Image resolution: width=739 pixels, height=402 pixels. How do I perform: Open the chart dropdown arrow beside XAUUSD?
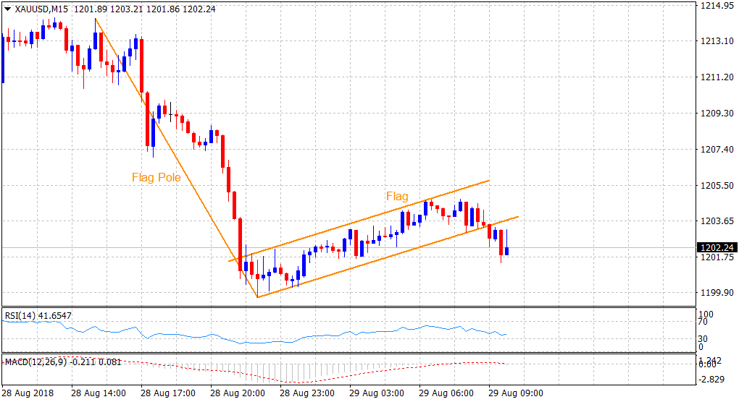[x=8, y=9]
